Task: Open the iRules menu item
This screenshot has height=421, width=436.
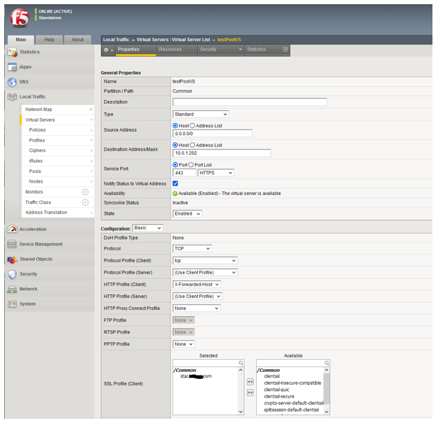Action: coord(58,161)
